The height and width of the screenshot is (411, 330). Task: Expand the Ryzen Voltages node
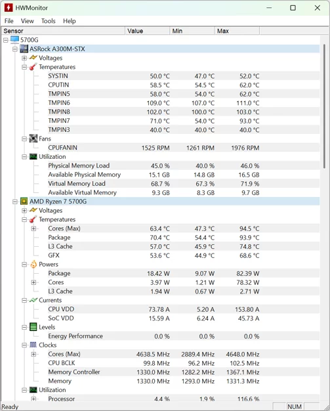tap(24, 211)
